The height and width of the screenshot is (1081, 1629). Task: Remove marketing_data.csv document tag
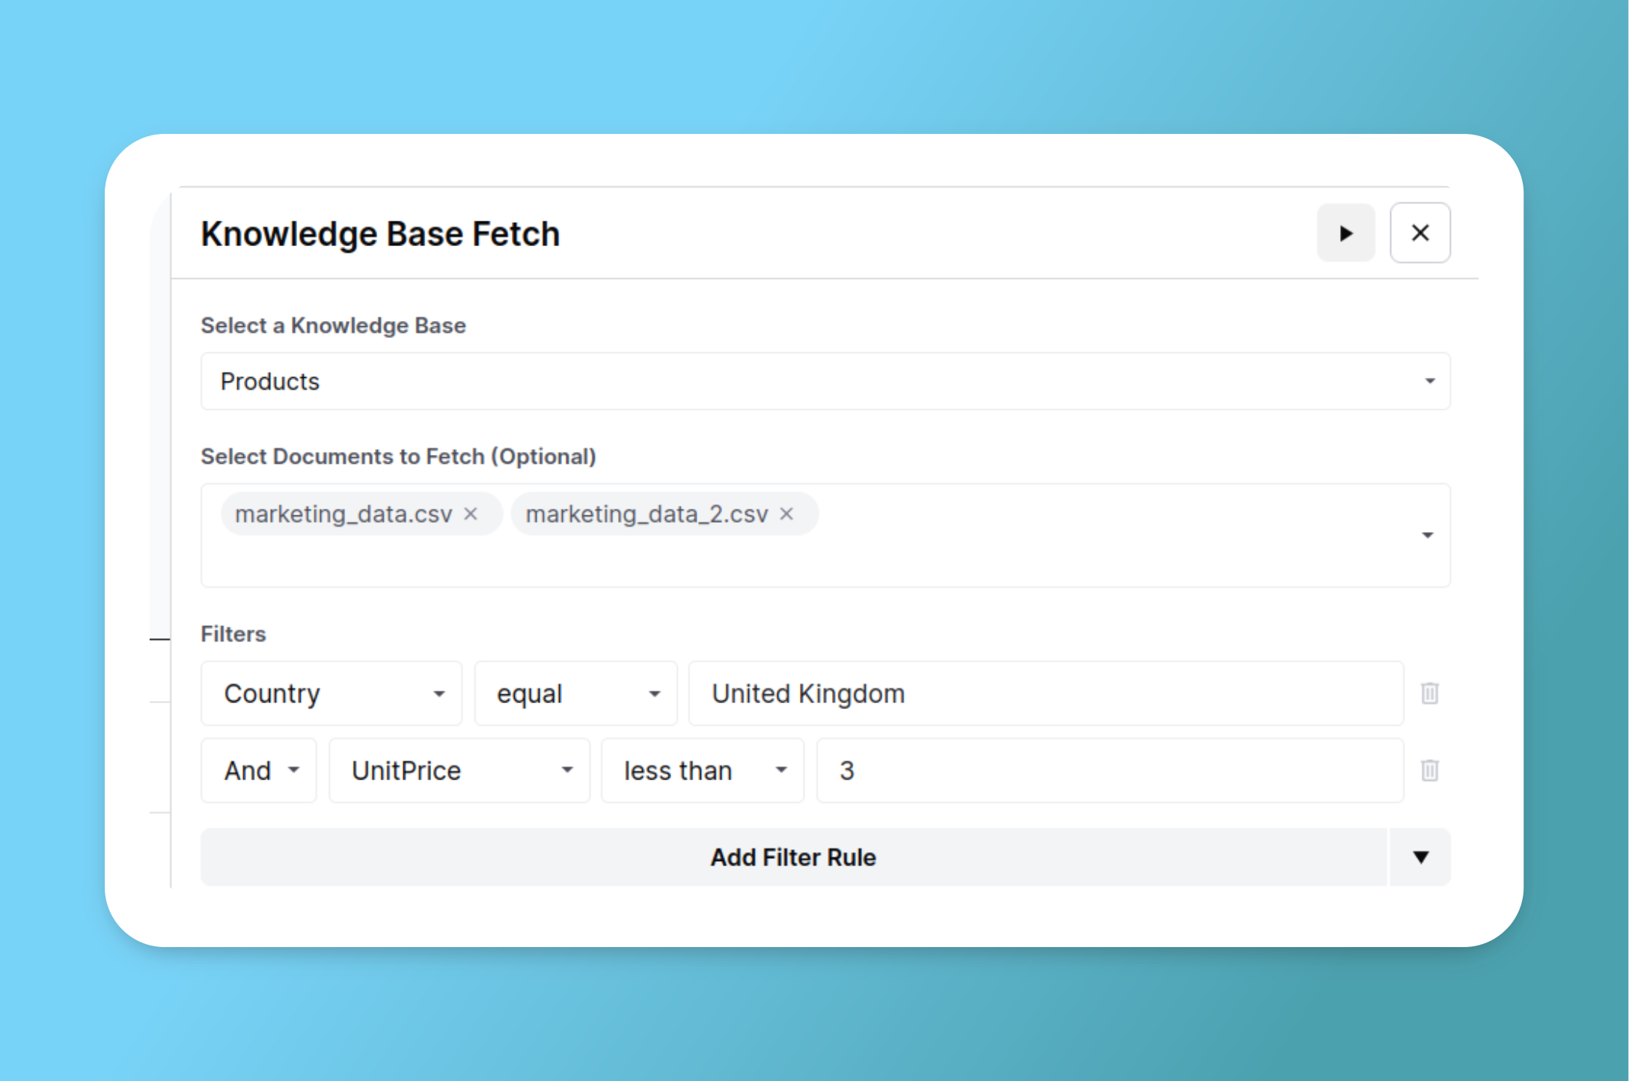(471, 514)
